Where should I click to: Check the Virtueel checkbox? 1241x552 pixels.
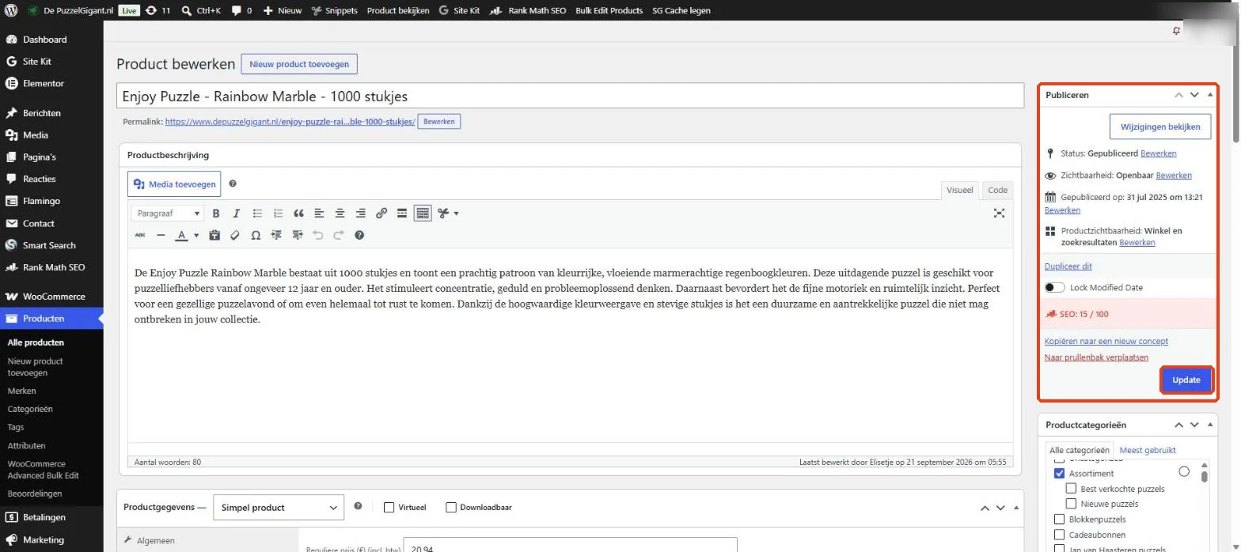(x=389, y=507)
